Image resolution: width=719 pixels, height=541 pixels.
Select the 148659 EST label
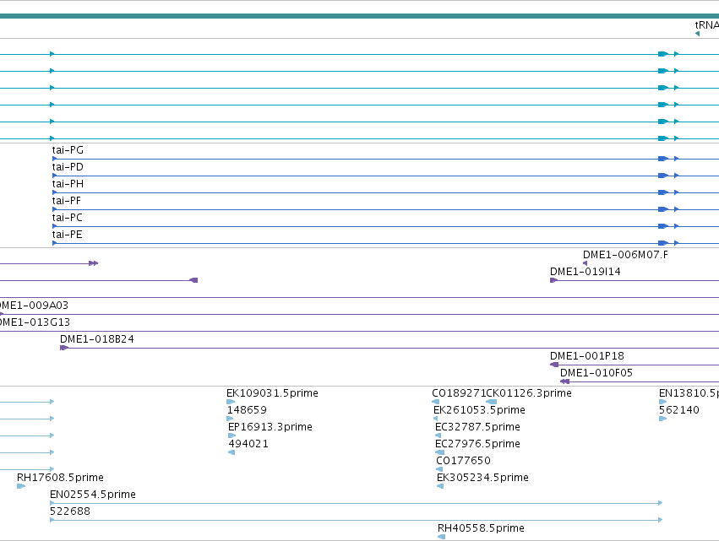(x=247, y=410)
